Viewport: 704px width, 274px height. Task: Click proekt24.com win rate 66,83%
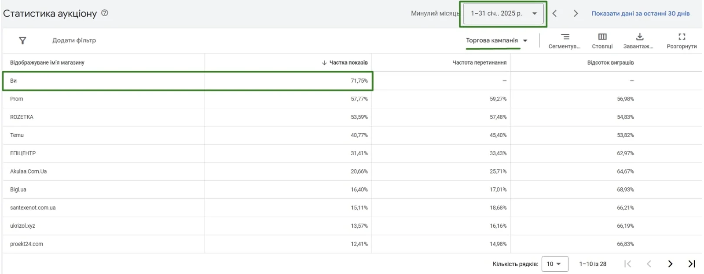(x=625, y=244)
